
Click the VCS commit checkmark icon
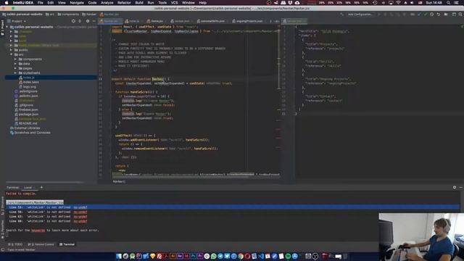[426, 14]
